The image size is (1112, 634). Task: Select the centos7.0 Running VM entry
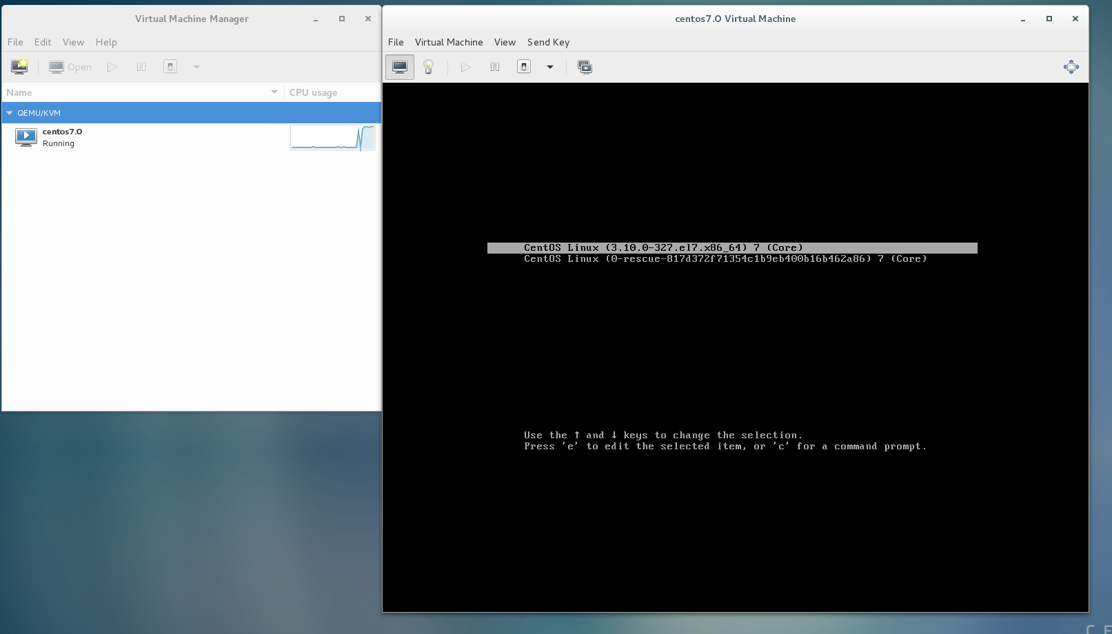point(192,137)
